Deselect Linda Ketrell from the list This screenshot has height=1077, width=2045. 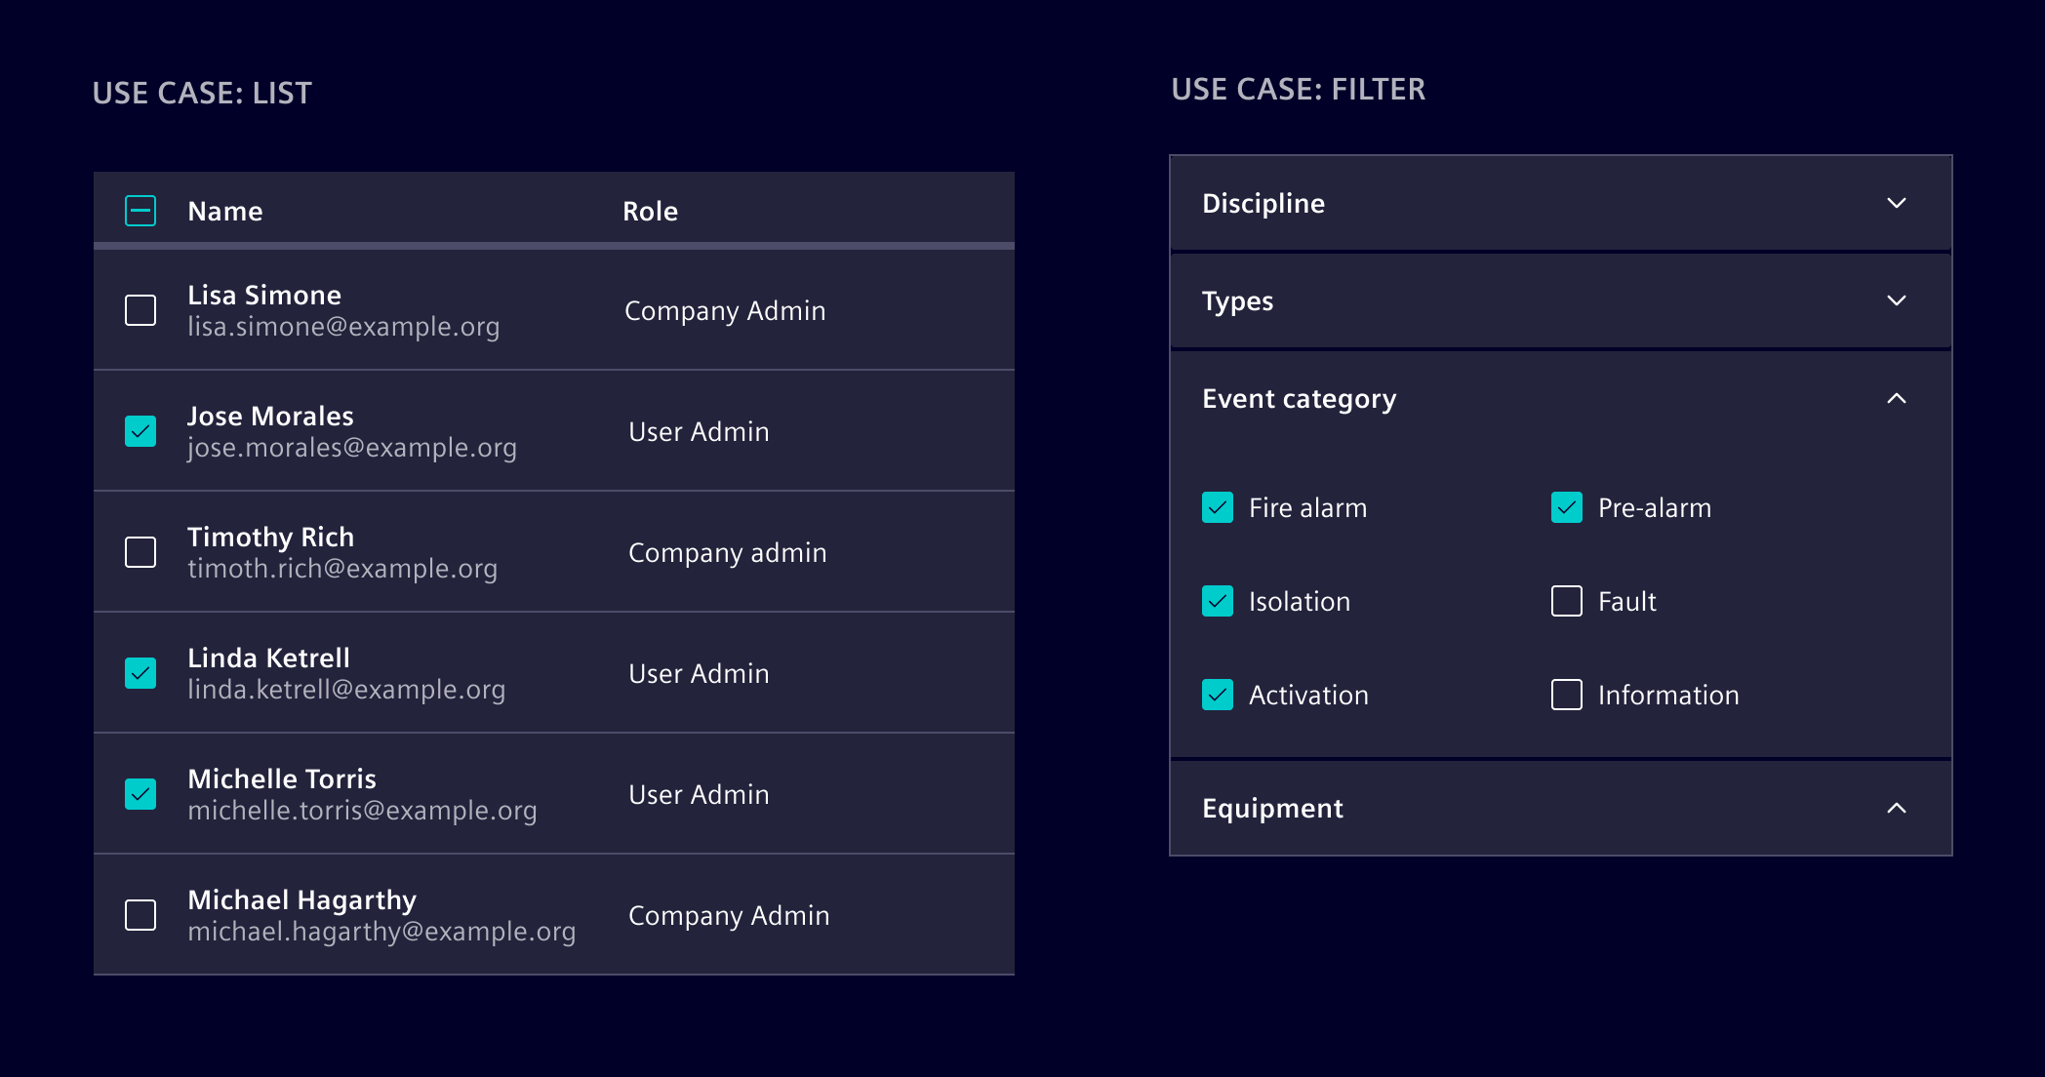click(140, 673)
